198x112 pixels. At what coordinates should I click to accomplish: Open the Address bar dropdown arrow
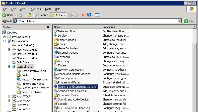180,21
